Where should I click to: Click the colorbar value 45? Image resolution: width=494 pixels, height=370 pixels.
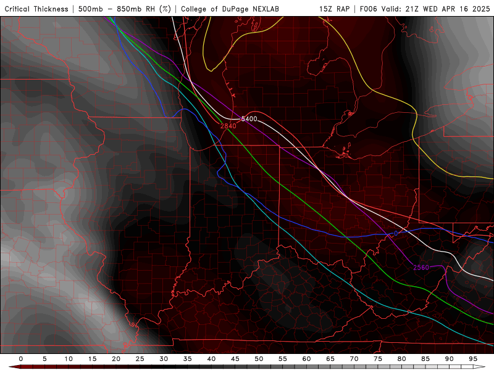pos(235,359)
